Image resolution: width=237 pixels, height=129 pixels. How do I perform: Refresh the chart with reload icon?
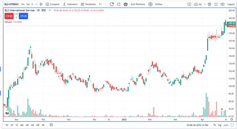coord(112,4)
